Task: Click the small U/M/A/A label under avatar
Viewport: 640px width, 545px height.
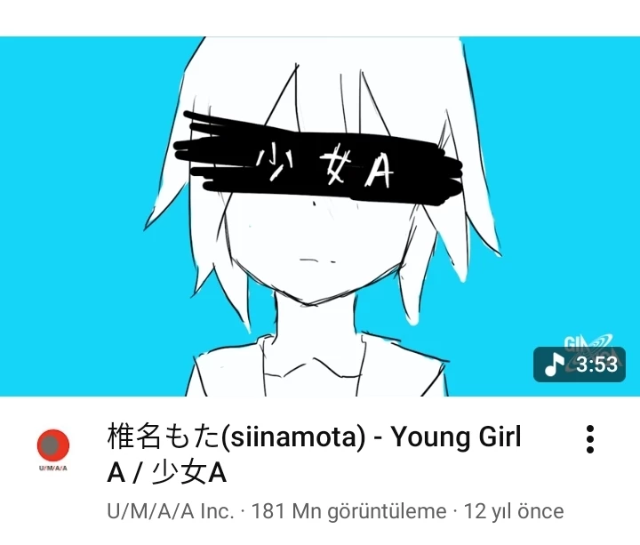Action: click(x=53, y=469)
